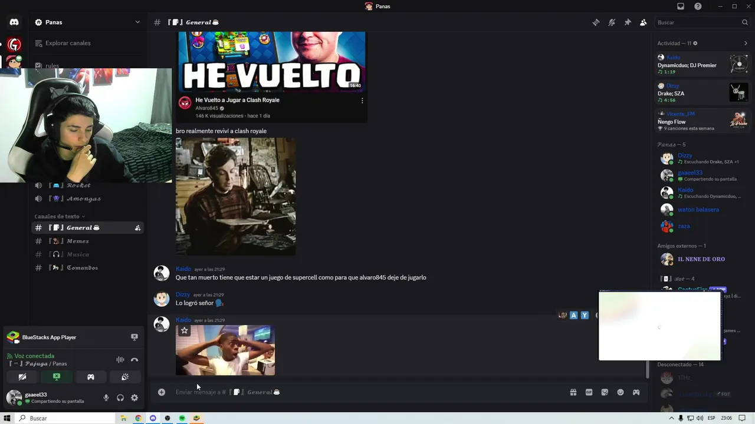Stop streaming BlueStacks App Player icon

pyautogui.click(x=134, y=337)
